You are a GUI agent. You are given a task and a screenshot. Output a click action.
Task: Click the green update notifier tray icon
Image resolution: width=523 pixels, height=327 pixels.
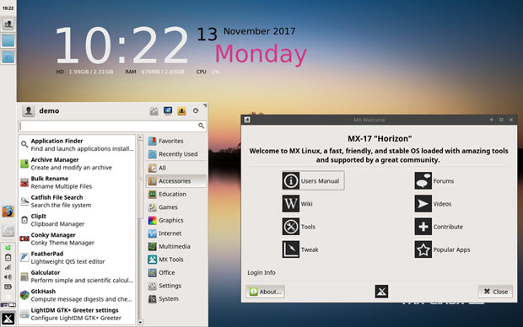pos(8,247)
